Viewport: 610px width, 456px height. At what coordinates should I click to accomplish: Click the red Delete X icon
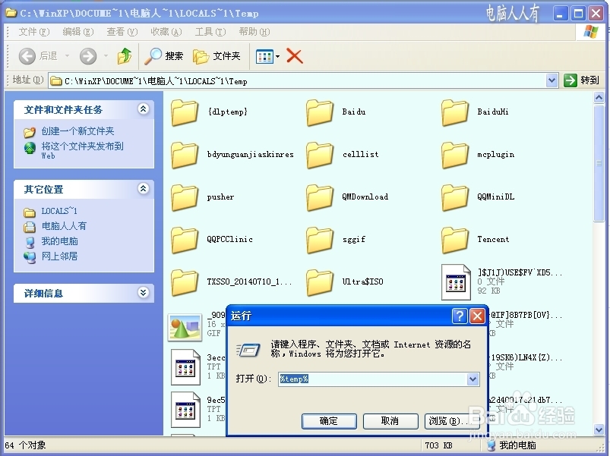coord(295,56)
